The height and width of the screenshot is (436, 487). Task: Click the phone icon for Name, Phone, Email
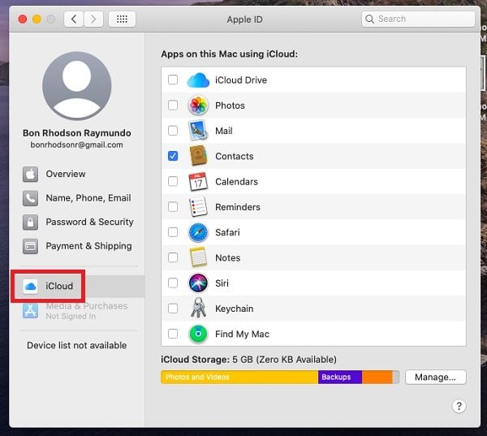point(31,198)
